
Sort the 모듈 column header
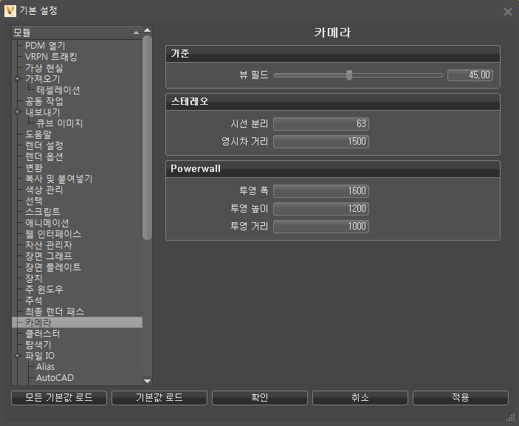click(77, 32)
